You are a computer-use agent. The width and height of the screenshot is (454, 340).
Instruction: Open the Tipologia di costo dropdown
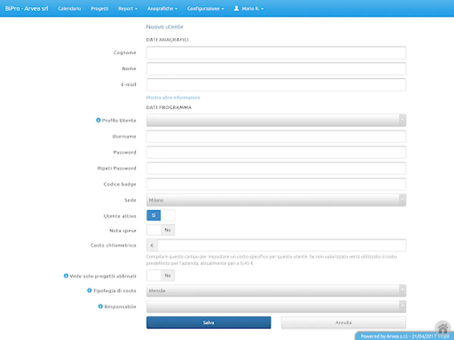pyautogui.click(x=276, y=291)
